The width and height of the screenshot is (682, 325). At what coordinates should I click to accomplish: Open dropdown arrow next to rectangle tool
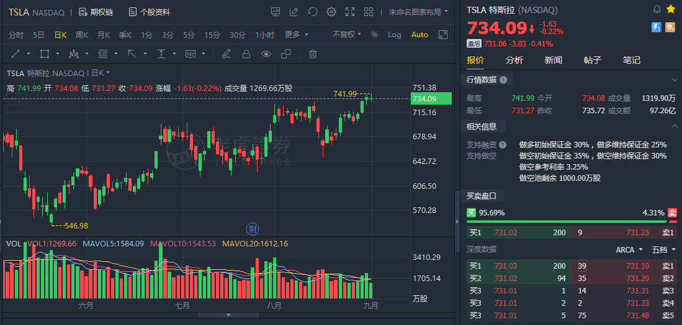click(x=58, y=54)
